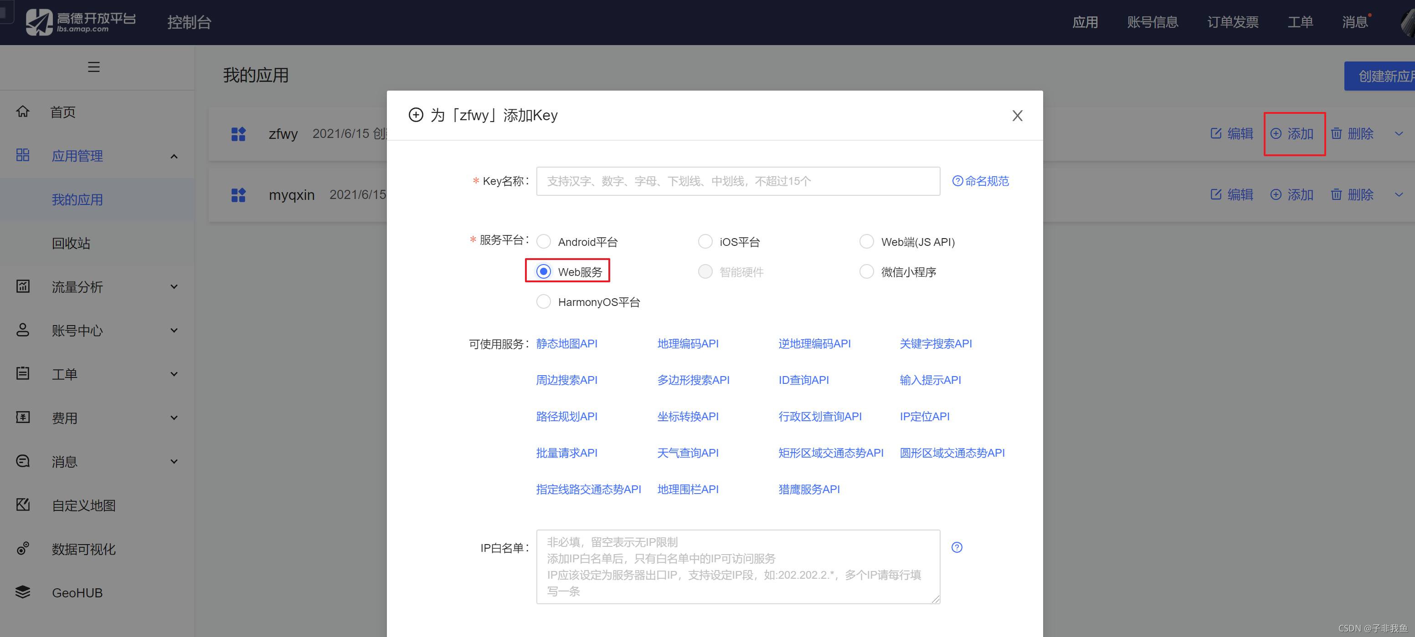
Task: Select the 微信小程序 radio button
Action: click(x=867, y=271)
